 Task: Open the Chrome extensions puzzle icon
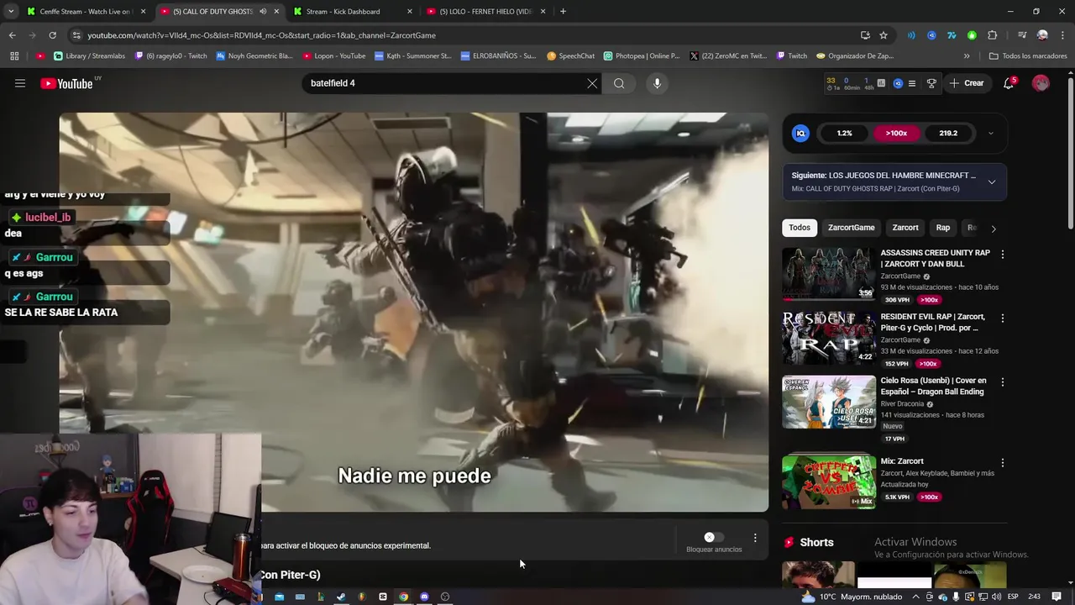[993, 35]
